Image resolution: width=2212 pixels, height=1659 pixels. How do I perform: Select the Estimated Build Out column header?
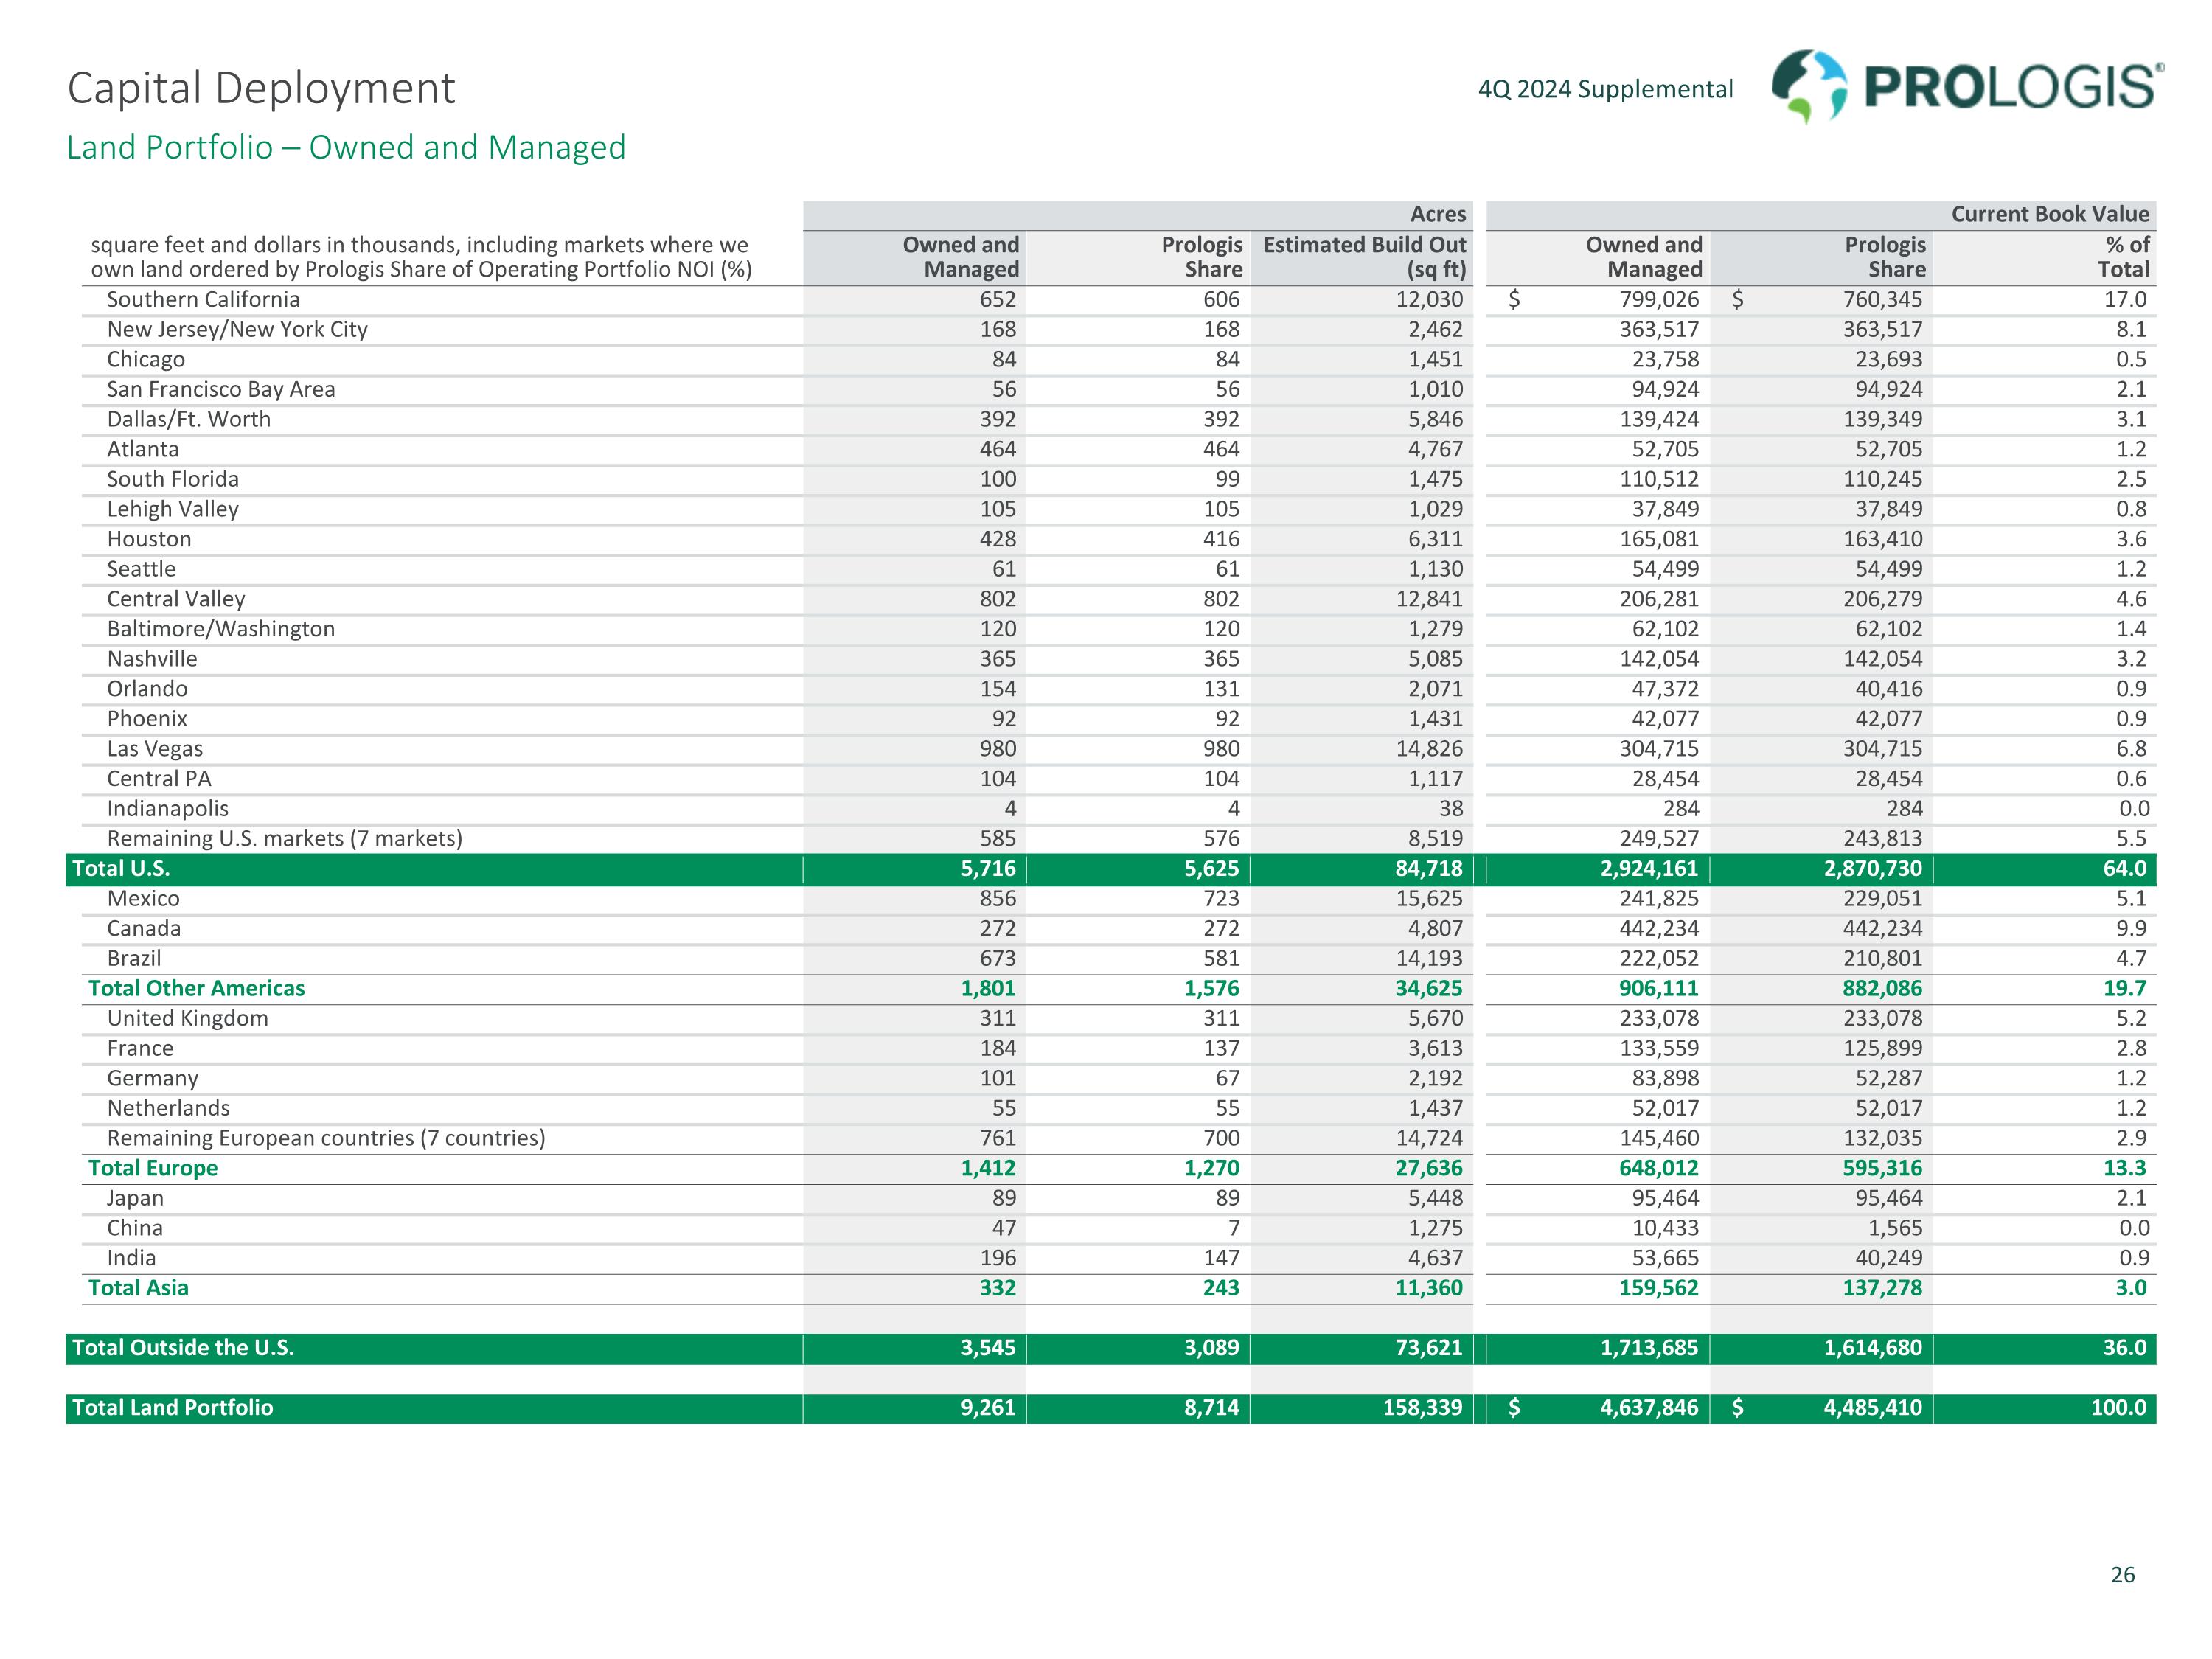1364,257
